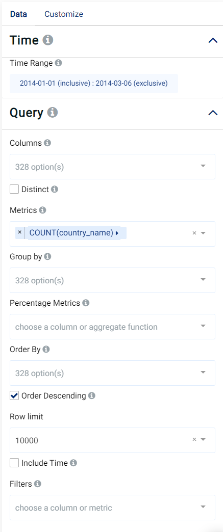Select the Data tab
This screenshot has height=532, width=223.
coord(18,14)
